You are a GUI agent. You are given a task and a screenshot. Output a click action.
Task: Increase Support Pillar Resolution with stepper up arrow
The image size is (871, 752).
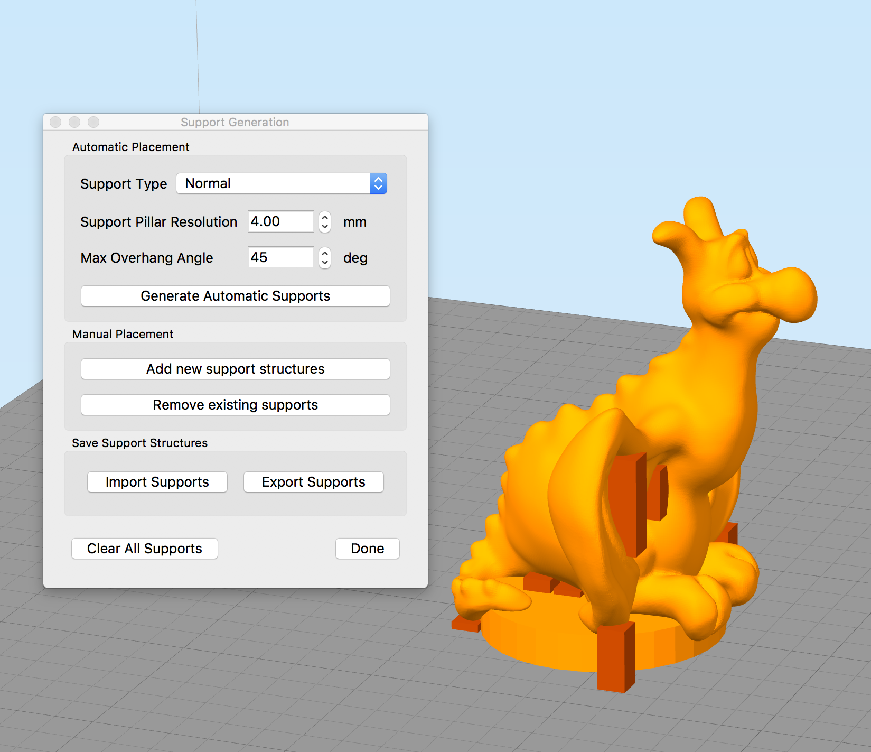[x=325, y=217]
